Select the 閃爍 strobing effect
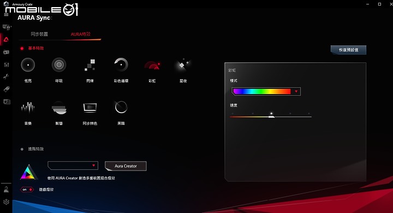The height and width of the screenshot is (213, 393). pyautogui.click(x=90, y=65)
